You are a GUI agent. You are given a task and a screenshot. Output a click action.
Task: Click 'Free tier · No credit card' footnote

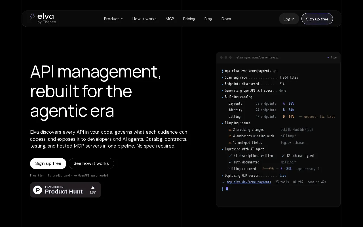tap(50, 176)
